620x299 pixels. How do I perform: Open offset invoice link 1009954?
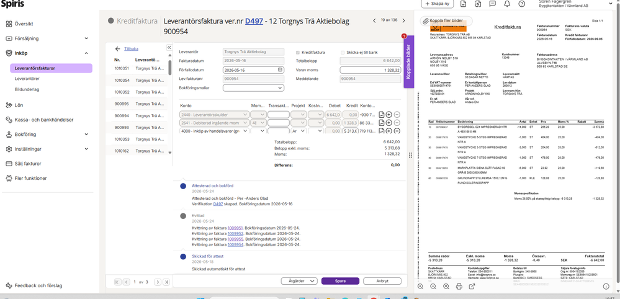tap(235, 244)
